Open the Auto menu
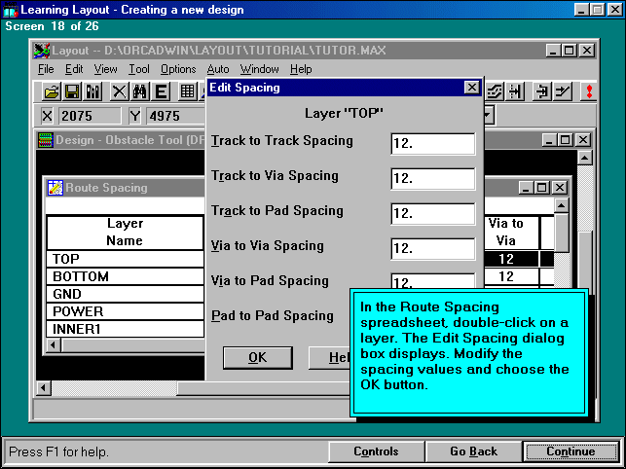Viewport: 626px width, 469px height. pyautogui.click(x=218, y=69)
